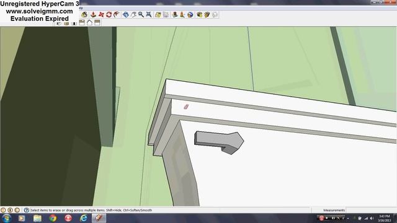
Task: Launch Internet Explorer from taskbar
Action: click(x=84, y=218)
